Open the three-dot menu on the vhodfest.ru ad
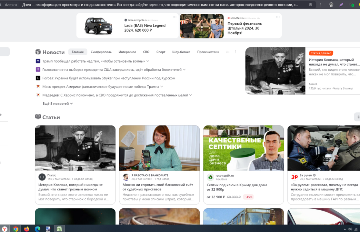 [278, 17]
